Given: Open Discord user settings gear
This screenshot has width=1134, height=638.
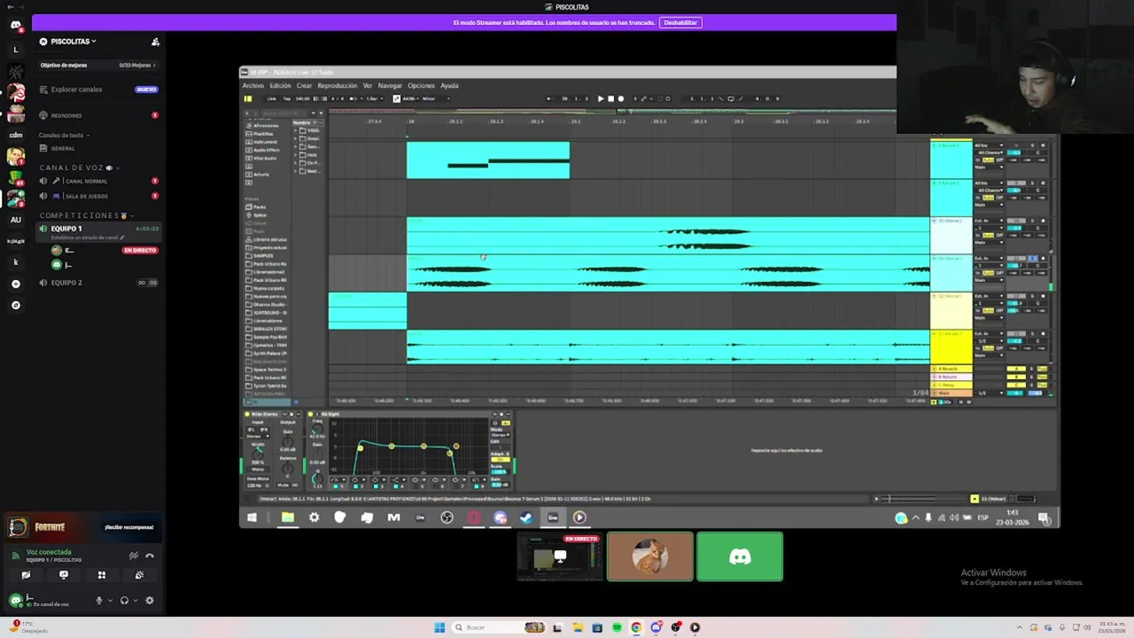Looking at the screenshot, I should coord(149,600).
